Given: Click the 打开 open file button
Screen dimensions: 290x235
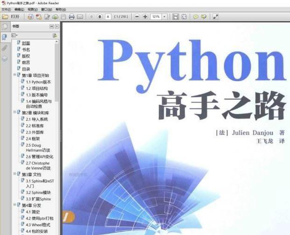Looking at the screenshot, I should coord(11,17).
